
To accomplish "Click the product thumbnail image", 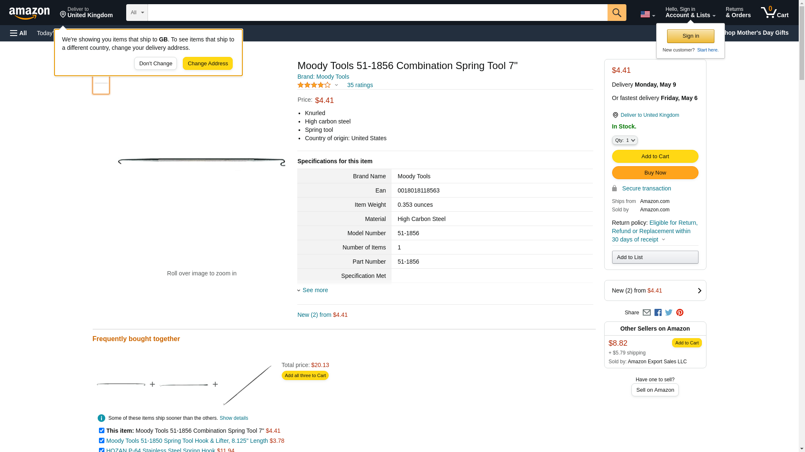I will 101,85.
